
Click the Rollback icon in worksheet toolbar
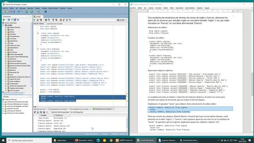coord(56,20)
